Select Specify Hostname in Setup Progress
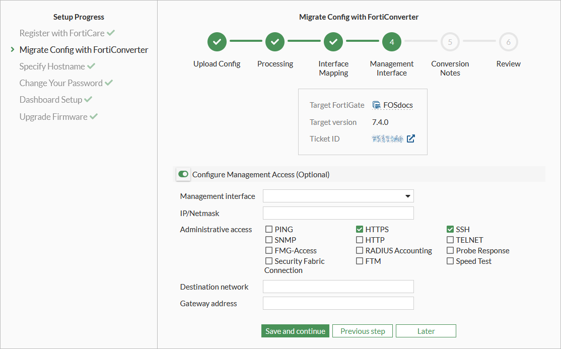The height and width of the screenshot is (349, 561). point(52,66)
